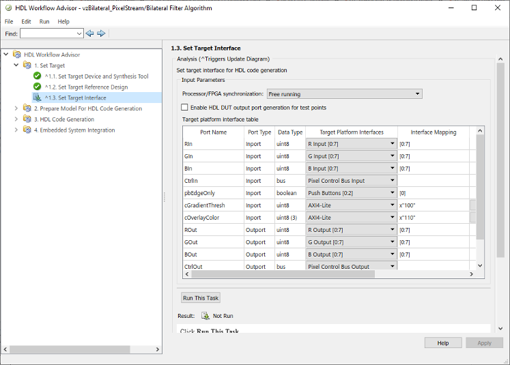The width and height of the screenshot is (510, 365).
Task: Expand Prepare Model For HDL Code Generation
Action: [17, 108]
